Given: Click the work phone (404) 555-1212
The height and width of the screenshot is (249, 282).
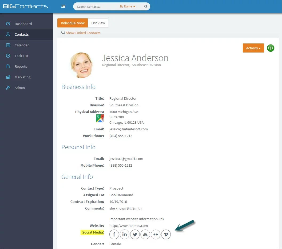Looking at the screenshot, I should pyautogui.click(x=121, y=136).
